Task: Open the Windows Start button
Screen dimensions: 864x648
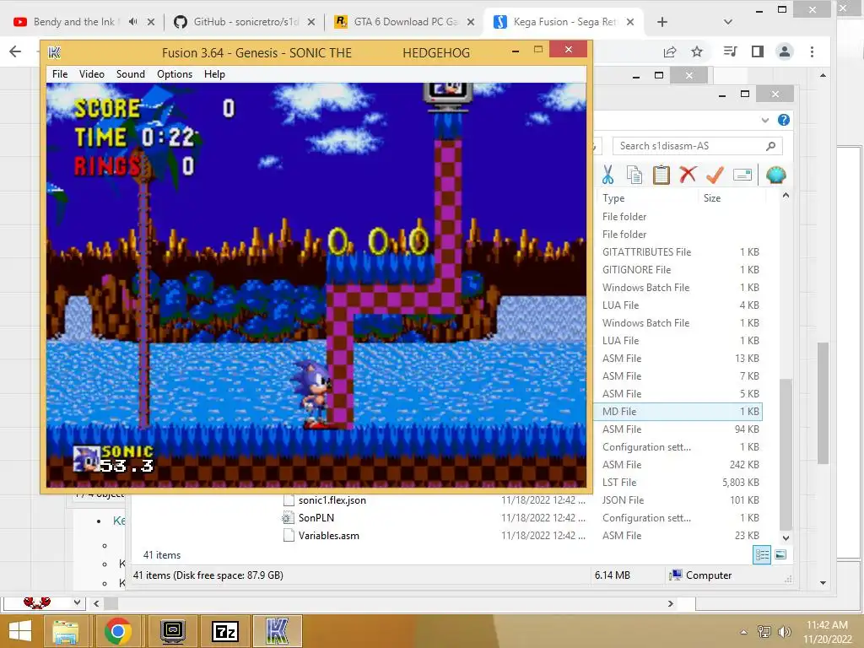Action: (x=20, y=631)
